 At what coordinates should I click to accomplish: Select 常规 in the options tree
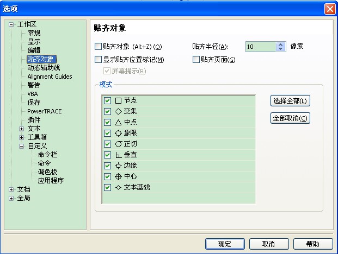pos(34,33)
